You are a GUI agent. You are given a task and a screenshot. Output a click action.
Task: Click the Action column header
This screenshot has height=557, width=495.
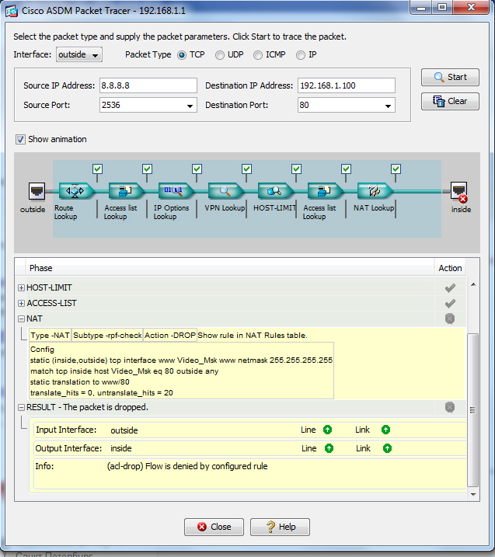click(450, 268)
